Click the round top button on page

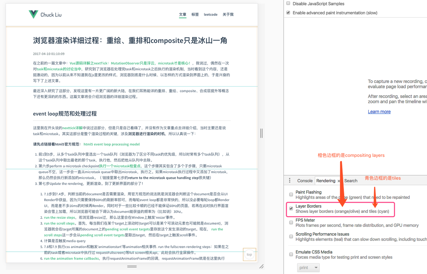click(249, 254)
